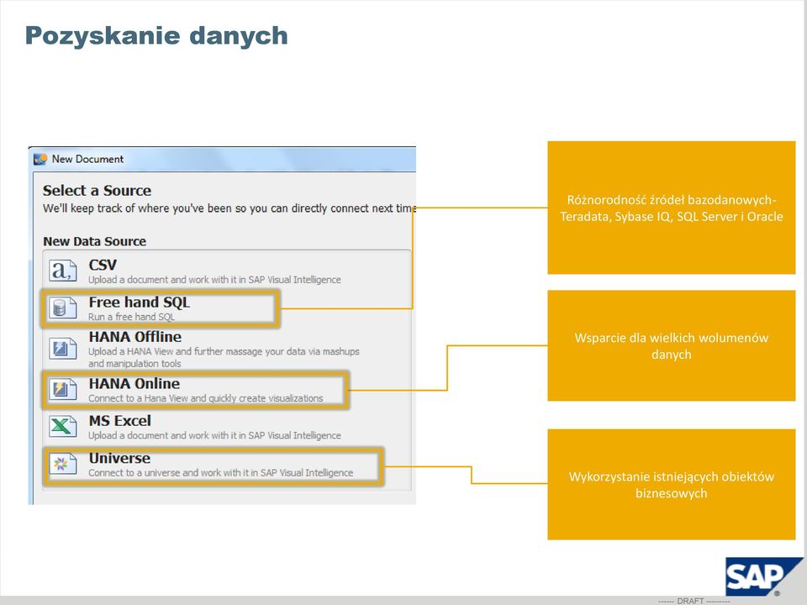Click the 'Wykorzystanie istniejących obiektów biznesowych' box
Screen dimensions: 807x605
click(671, 484)
